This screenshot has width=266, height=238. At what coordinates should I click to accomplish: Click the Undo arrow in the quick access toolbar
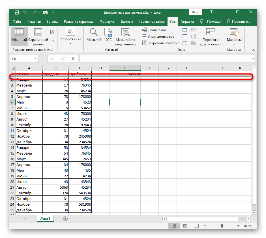(x=25, y=12)
